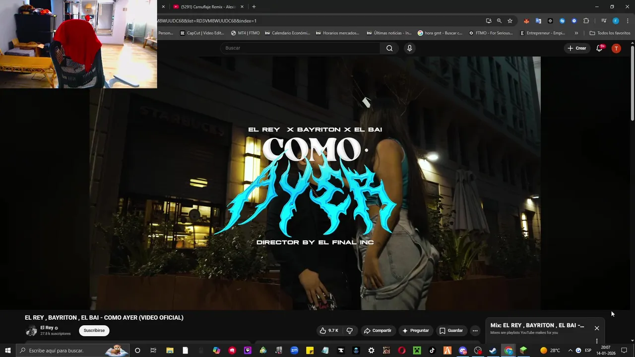Open Steam in taskbar
This screenshot has height=357, width=635.
(x=493, y=351)
